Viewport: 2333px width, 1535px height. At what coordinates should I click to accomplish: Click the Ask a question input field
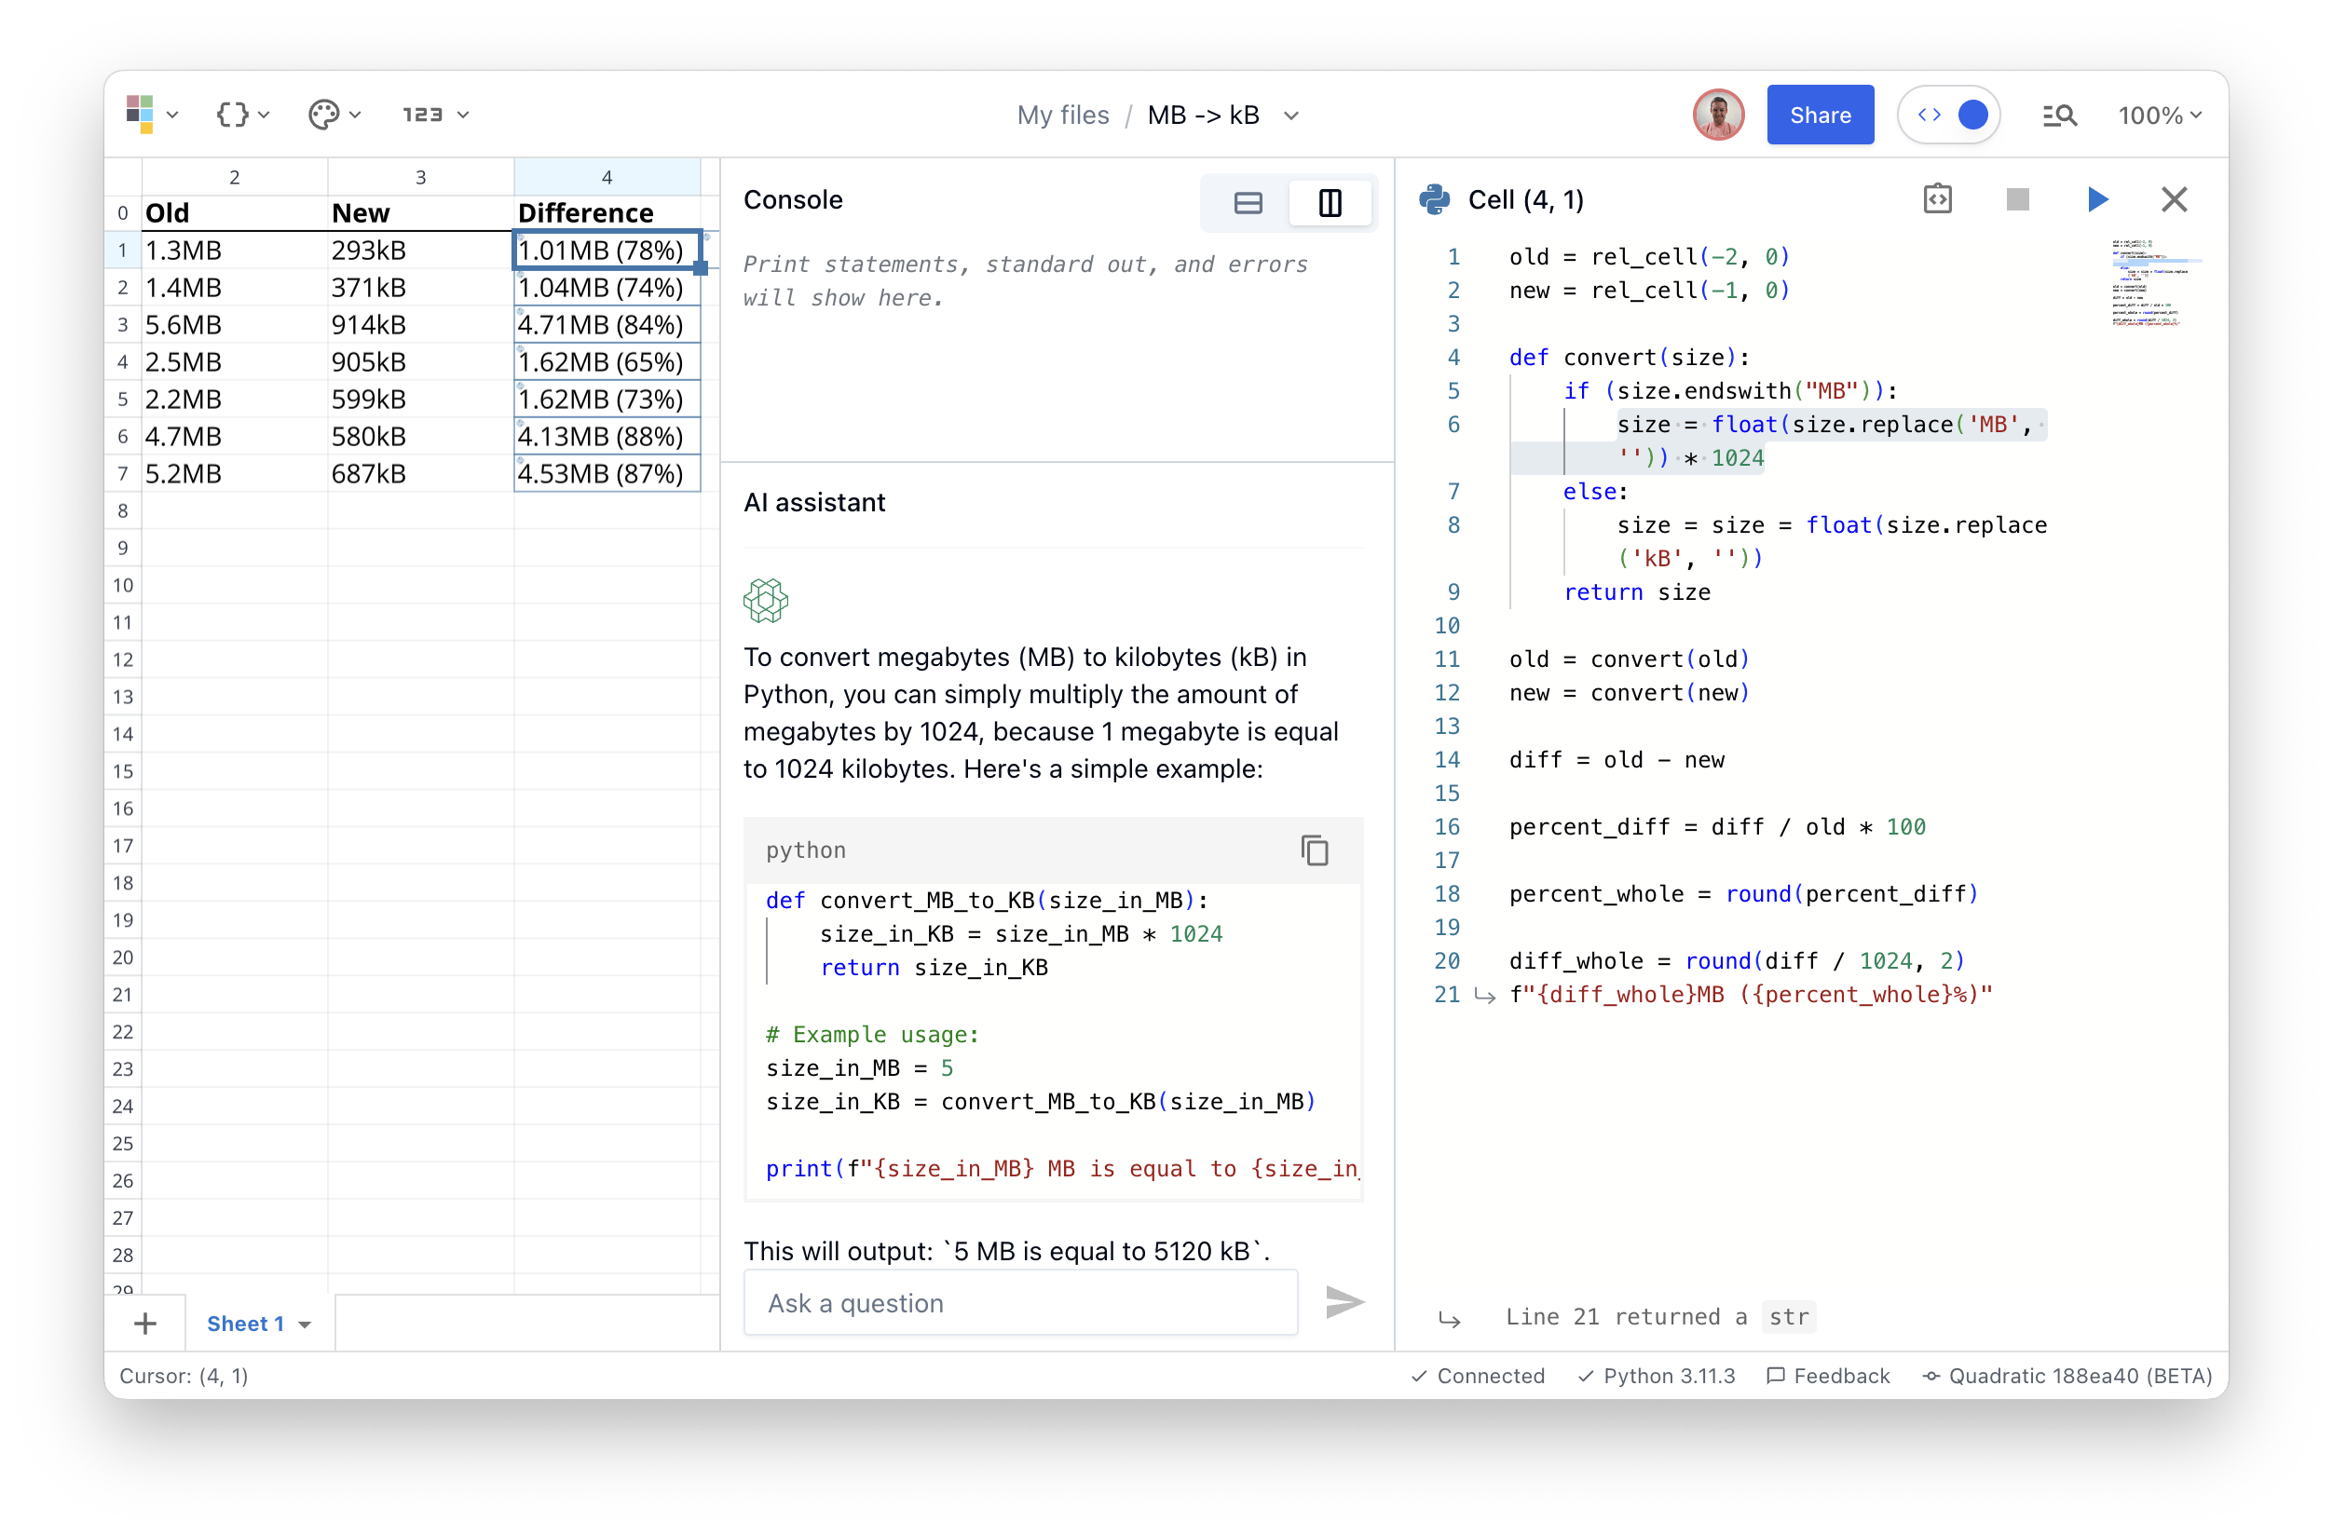1019,1303
